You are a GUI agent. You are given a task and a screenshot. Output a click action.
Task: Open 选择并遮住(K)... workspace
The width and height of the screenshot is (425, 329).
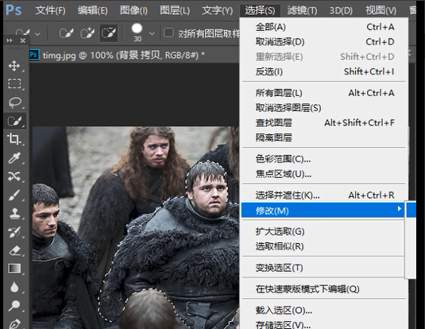(325, 195)
